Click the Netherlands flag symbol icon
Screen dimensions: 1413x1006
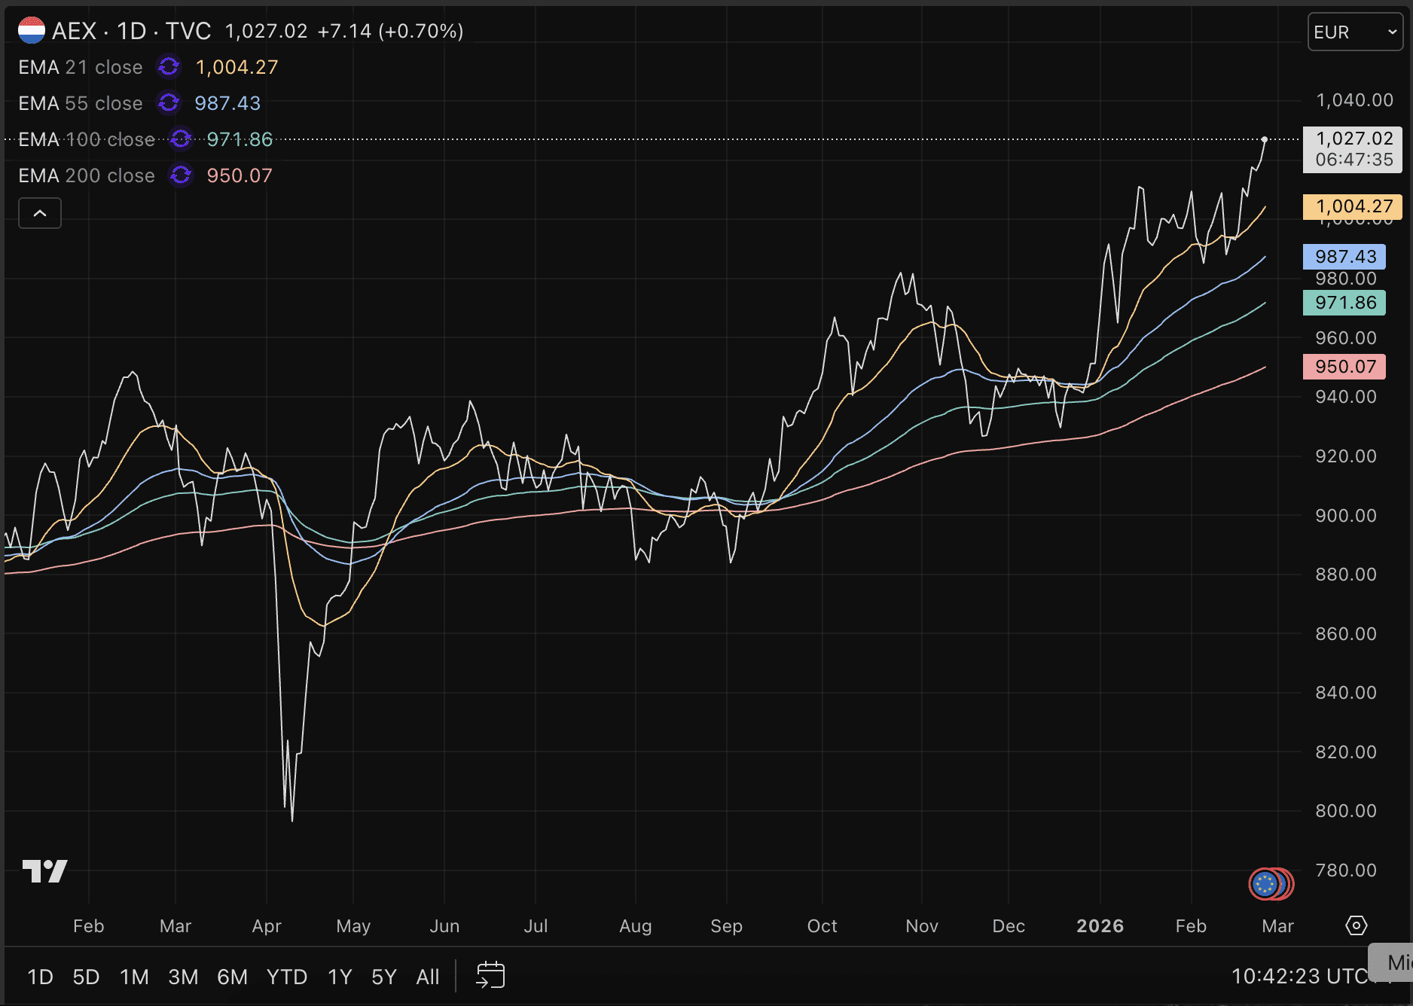click(x=32, y=31)
